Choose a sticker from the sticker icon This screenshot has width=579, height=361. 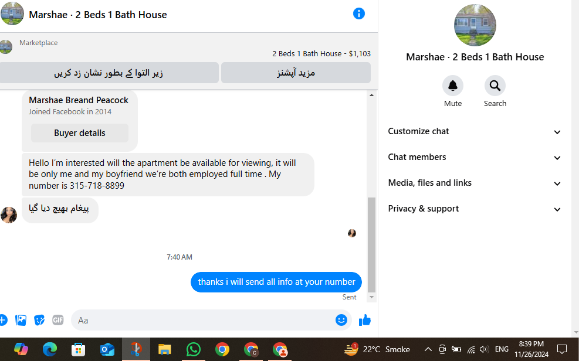tap(39, 320)
